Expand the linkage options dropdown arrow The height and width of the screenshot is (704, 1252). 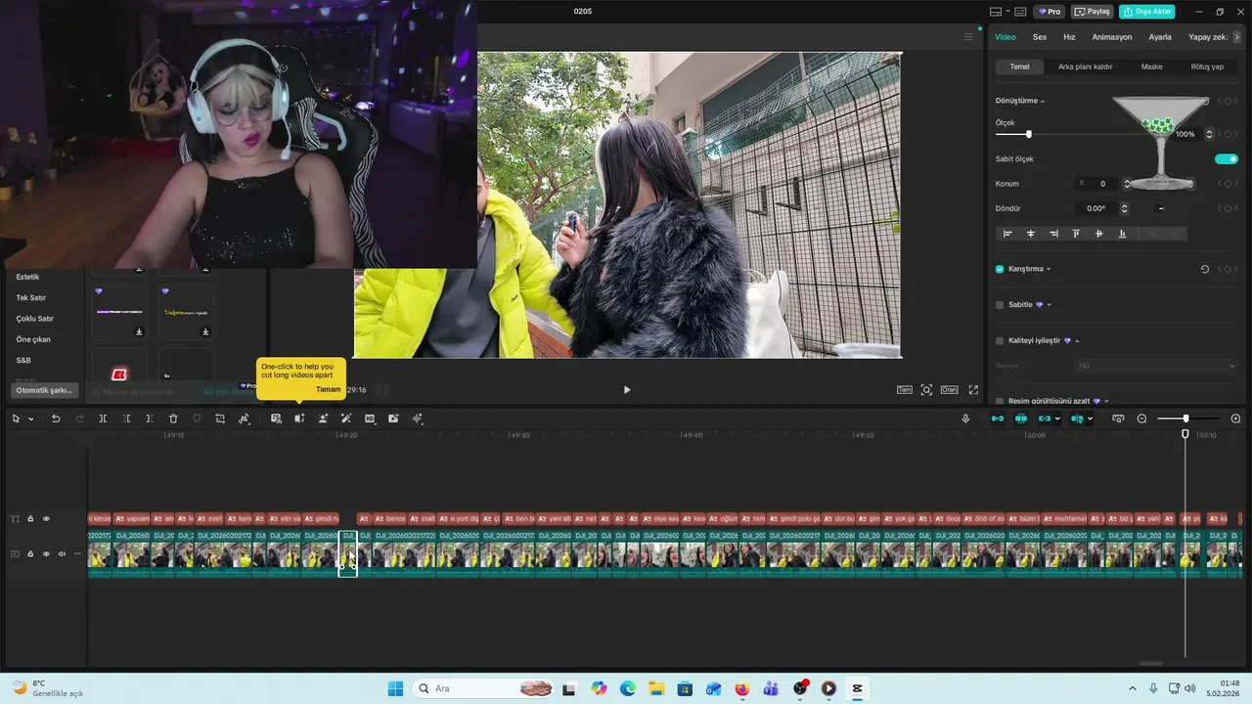pos(1057,419)
